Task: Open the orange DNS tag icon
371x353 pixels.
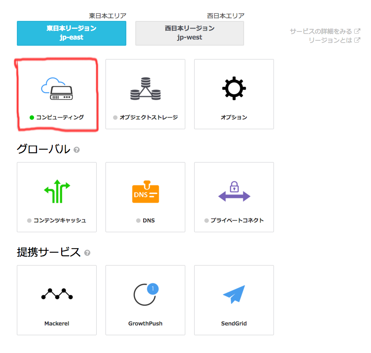Action: [145, 192]
